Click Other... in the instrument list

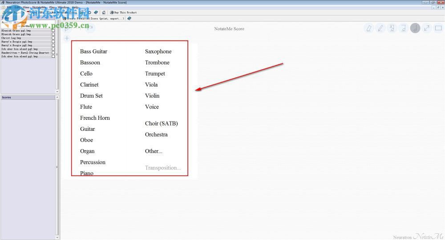154,151
